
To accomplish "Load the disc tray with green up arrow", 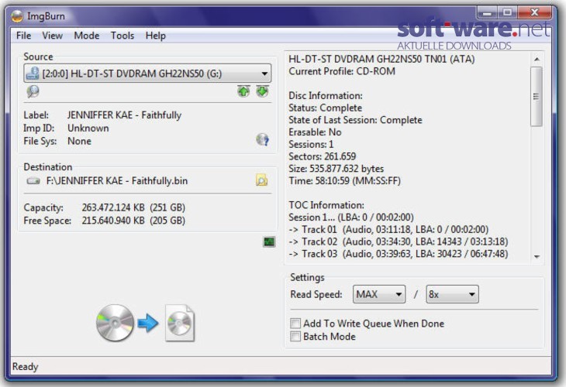I will [x=243, y=91].
